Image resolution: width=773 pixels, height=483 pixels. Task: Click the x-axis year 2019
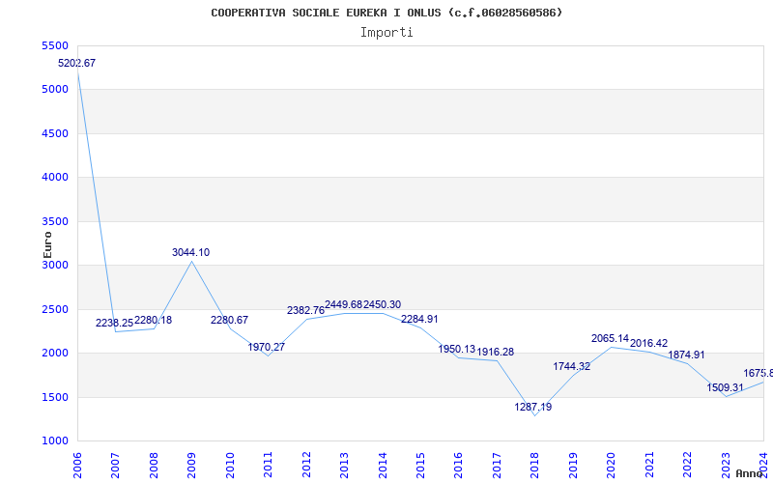[x=573, y=466]
